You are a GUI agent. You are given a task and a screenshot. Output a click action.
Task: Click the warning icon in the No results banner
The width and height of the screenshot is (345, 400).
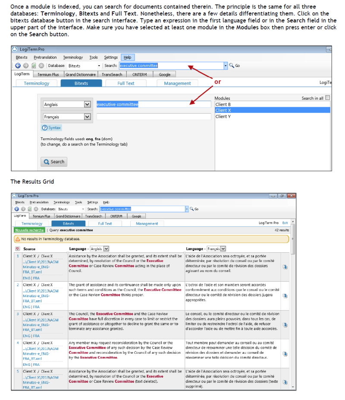[x=18, y=239]
